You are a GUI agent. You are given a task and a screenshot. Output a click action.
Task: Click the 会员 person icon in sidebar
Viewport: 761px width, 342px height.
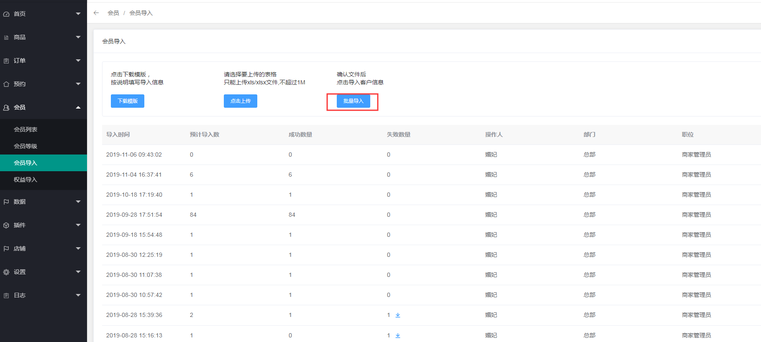pyautogui.click(x=6, y=108)
